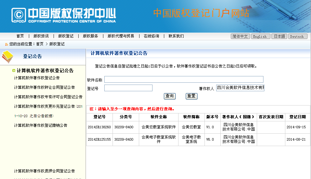The width and height of the screenshot is (311, 179).
Task: Open the 版权资讯 menu item
Action: coord(41,36)
